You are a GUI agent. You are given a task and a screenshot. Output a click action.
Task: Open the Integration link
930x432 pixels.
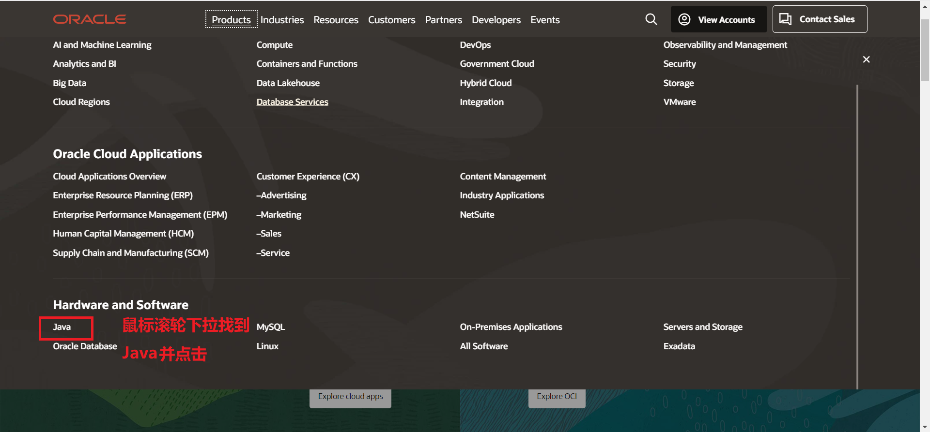481,102
